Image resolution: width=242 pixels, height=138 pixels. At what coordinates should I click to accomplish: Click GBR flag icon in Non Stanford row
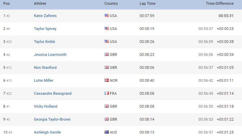(x=107, y=67)
